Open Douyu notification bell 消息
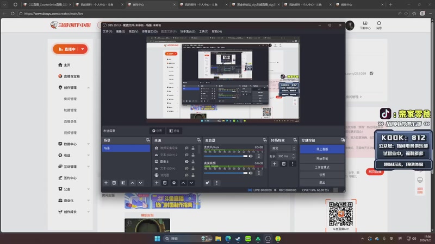Viewport: 435px width, 244px height. pyautogui.click(x=379, y=25)
